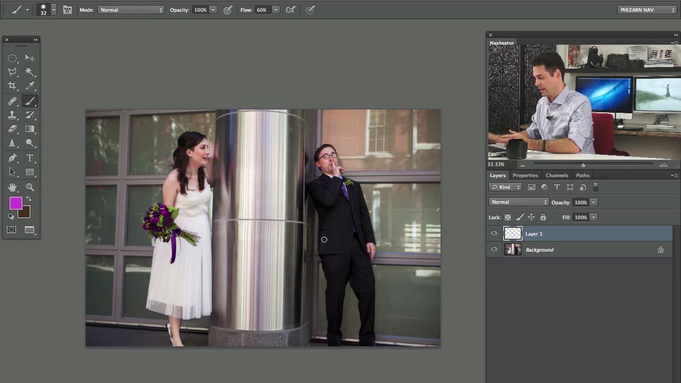The height and width of the screenshot is (383, 681).
Task: Select the Sharpen tool
Action: 12,143
